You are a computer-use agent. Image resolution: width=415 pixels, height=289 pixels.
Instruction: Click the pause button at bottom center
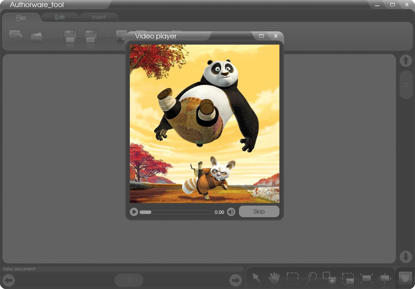tap(129, 280)
